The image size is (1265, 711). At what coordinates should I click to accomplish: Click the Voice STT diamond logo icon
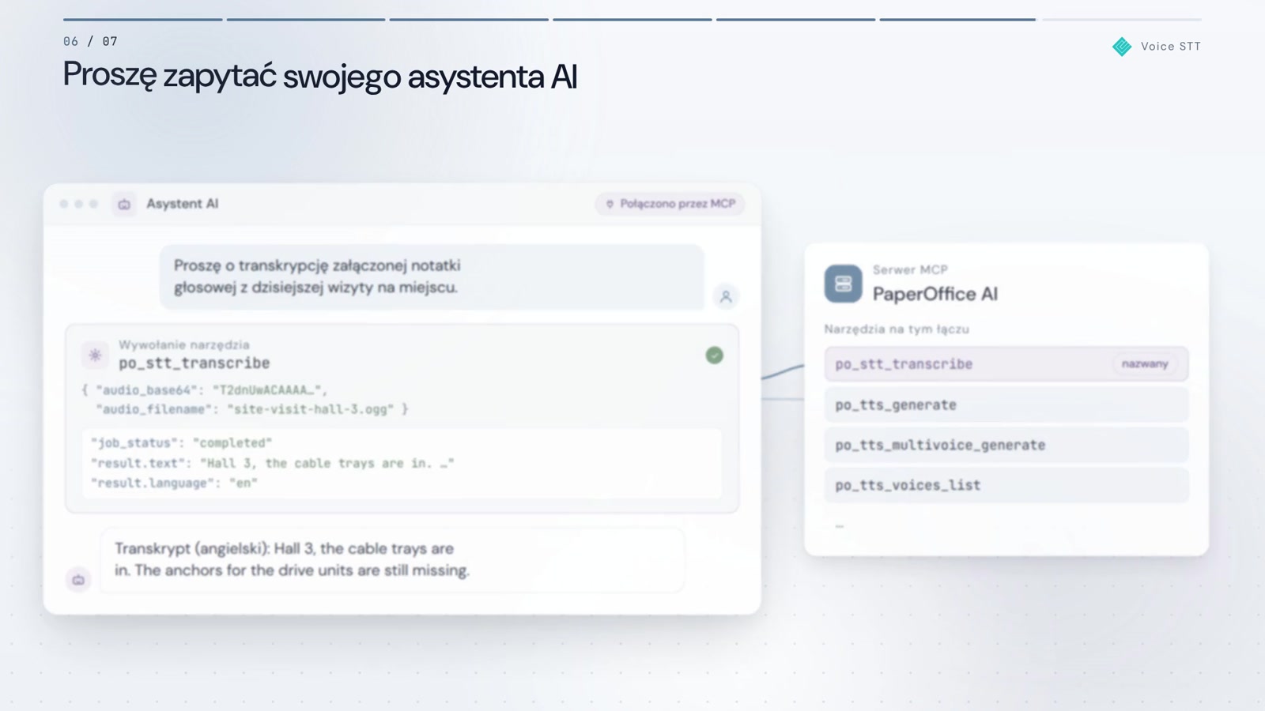[1122, 47]
